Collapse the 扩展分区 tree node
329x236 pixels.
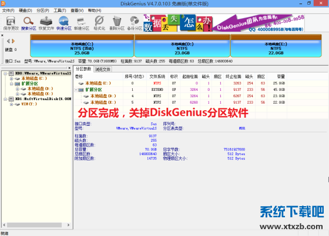11,84
